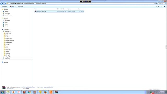The height and width of the screenshot is (94, 167).
Task: Click the WinRAR archive type cell
Action: click(x=71, y=11)
